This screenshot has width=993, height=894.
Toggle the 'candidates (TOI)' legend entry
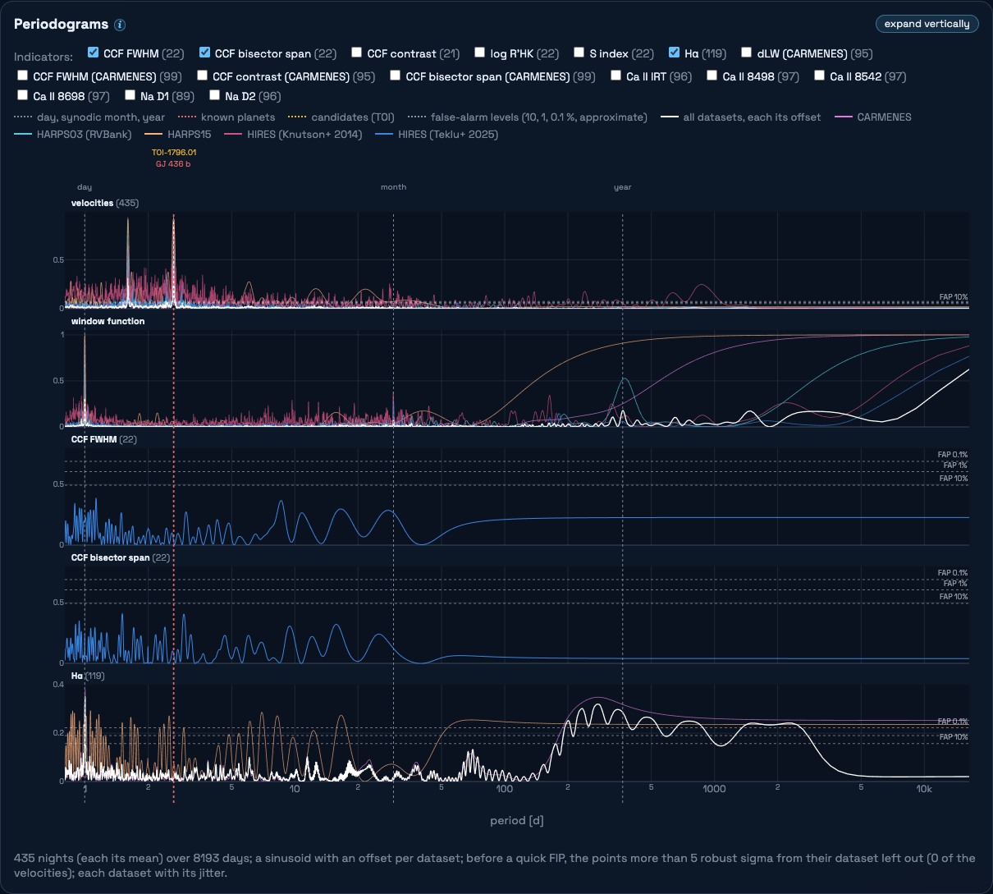tap(341, 117)
